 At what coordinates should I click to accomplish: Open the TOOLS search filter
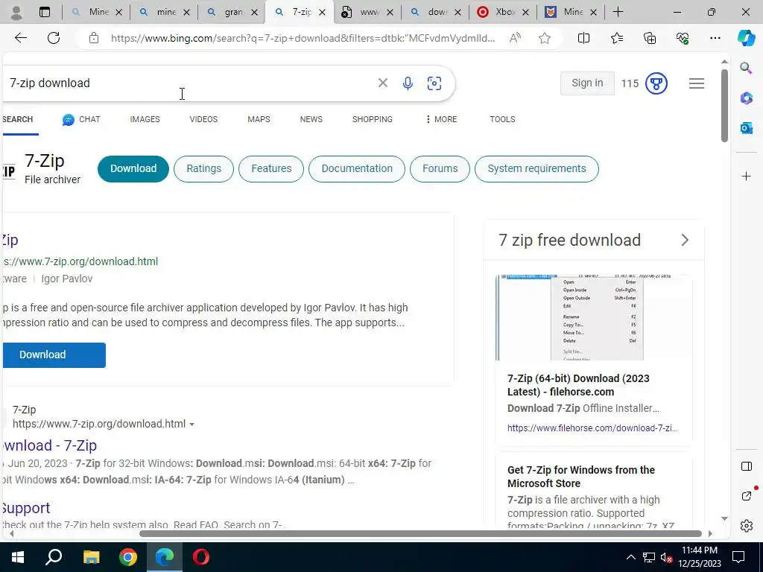(502, 120)
